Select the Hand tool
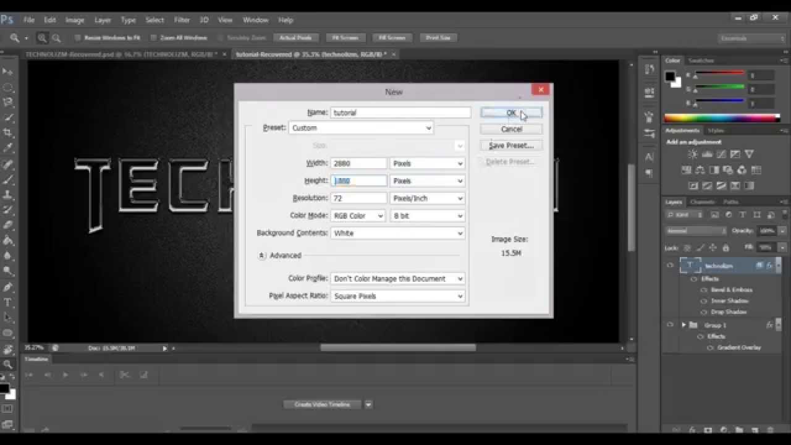This screenshot has width=791, height=445. (x=8, y=349)
